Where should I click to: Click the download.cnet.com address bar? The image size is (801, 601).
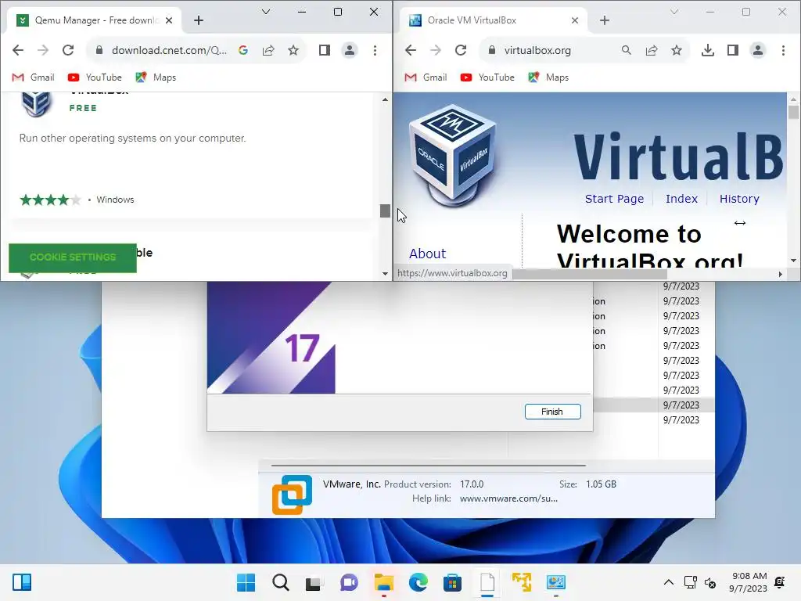(169, 50)
